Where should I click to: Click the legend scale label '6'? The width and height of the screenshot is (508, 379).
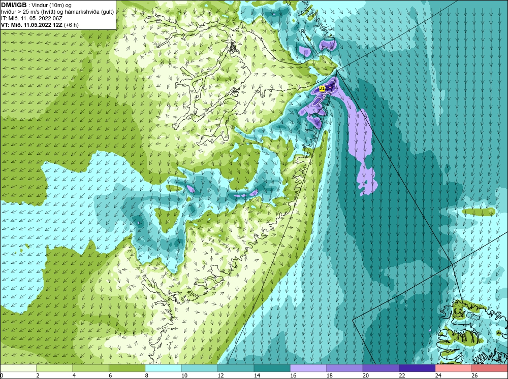pyautogui.click(x=110, y=375)
